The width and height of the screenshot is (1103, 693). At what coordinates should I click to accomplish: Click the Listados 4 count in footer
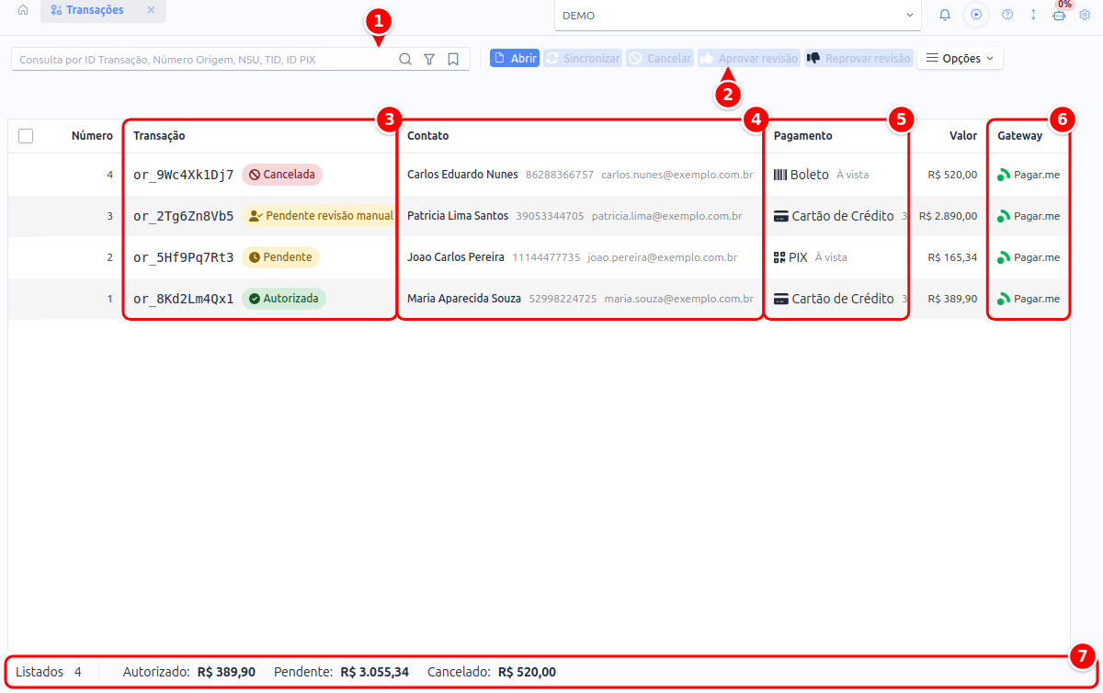tap(49, 672)
